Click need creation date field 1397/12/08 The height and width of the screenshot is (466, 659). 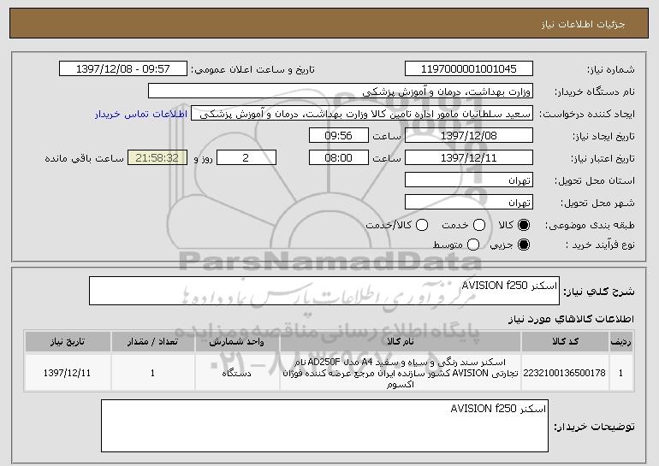469,136
